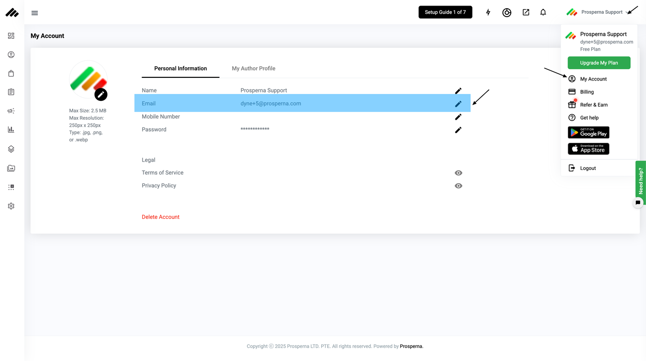646x361 pixels.
Task: View Terms of Service via eye icon
Action: click(x=458, y=173)
